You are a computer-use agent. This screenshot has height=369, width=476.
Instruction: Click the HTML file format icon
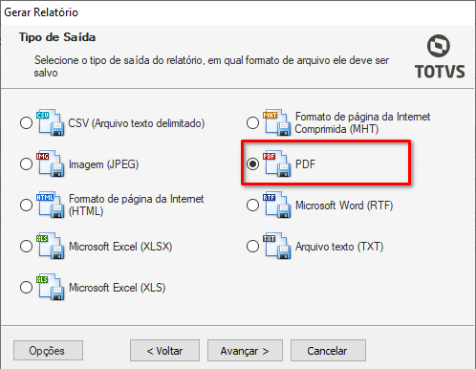51,205
